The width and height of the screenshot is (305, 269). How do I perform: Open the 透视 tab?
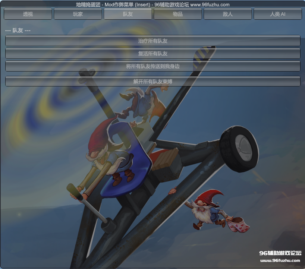(28, 14)
